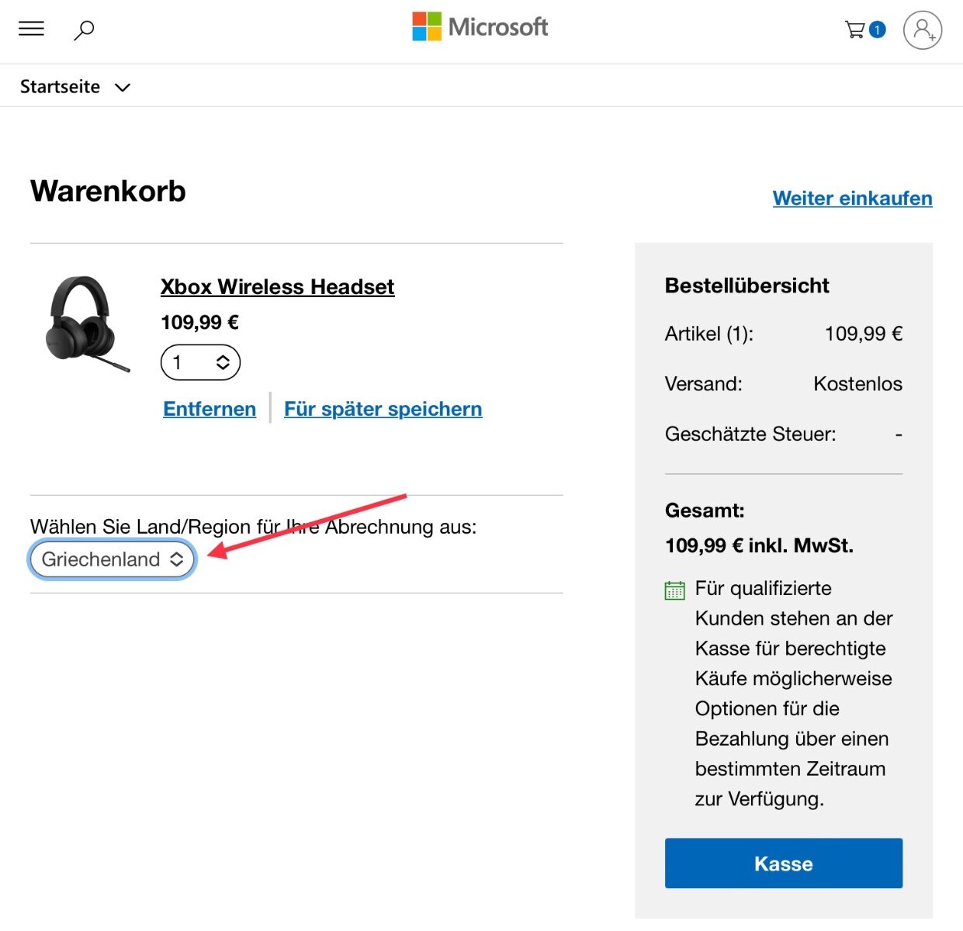This screenshot has width=963, height=931.
Task: Click the Bestellübersicht heading
Action: 746,286
